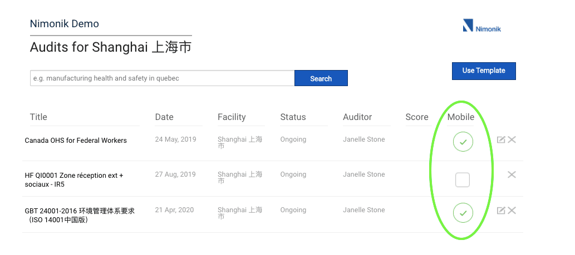Click the date 21 Apr, 2020

[175, 210]
